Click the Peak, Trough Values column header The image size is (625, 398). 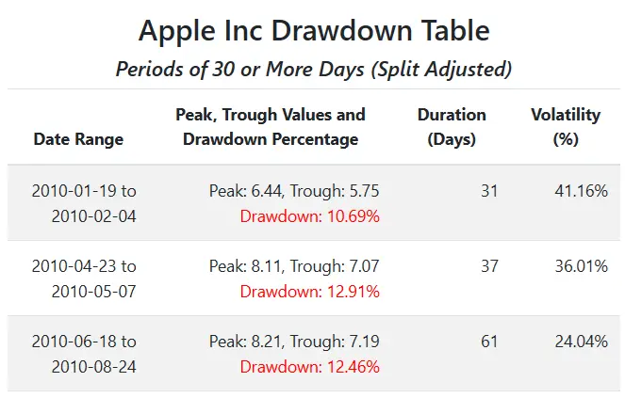pyautogui.click(x=271, y=127)
